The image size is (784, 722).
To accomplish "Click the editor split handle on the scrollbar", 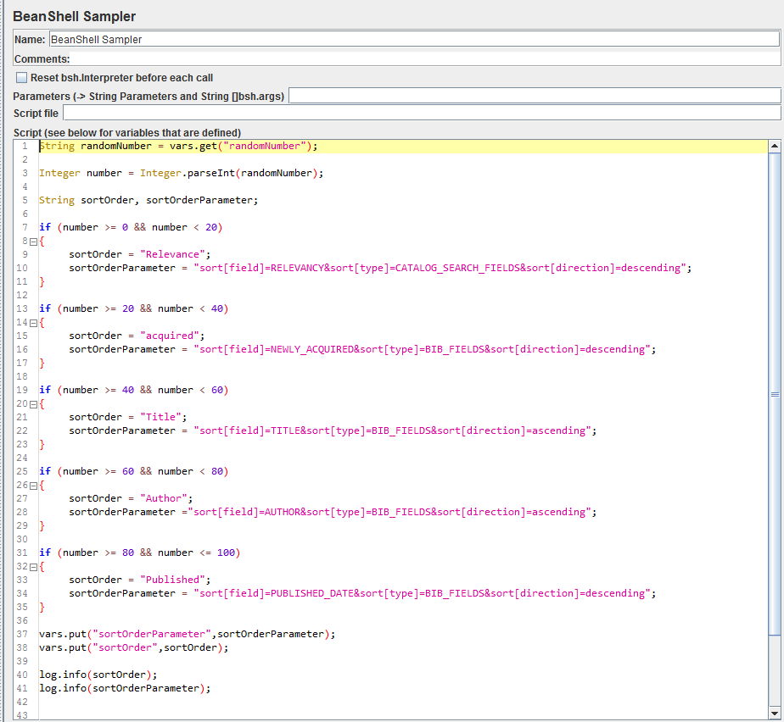I will tap(774, 395).
